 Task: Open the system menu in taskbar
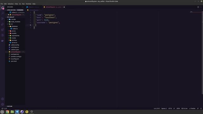pyautogui.click(x=2, y=112)
